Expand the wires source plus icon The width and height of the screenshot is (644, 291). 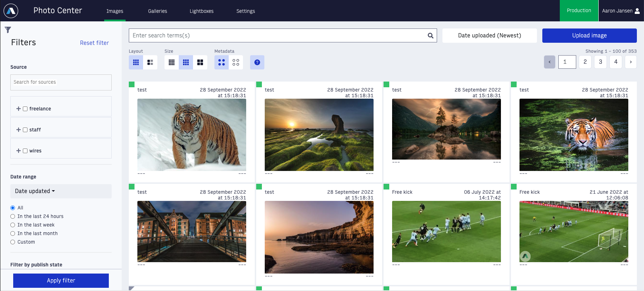19,151
